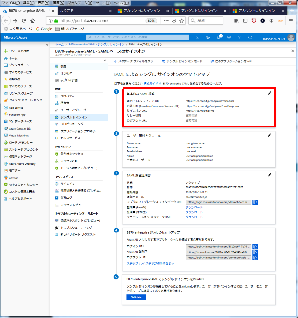
Task: Open the notifications bell
Action: (219, 37)
